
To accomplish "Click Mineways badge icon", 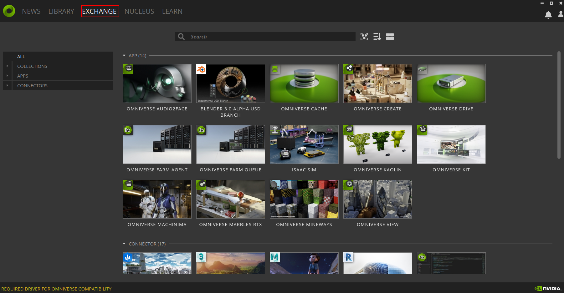I will (275, 185).
